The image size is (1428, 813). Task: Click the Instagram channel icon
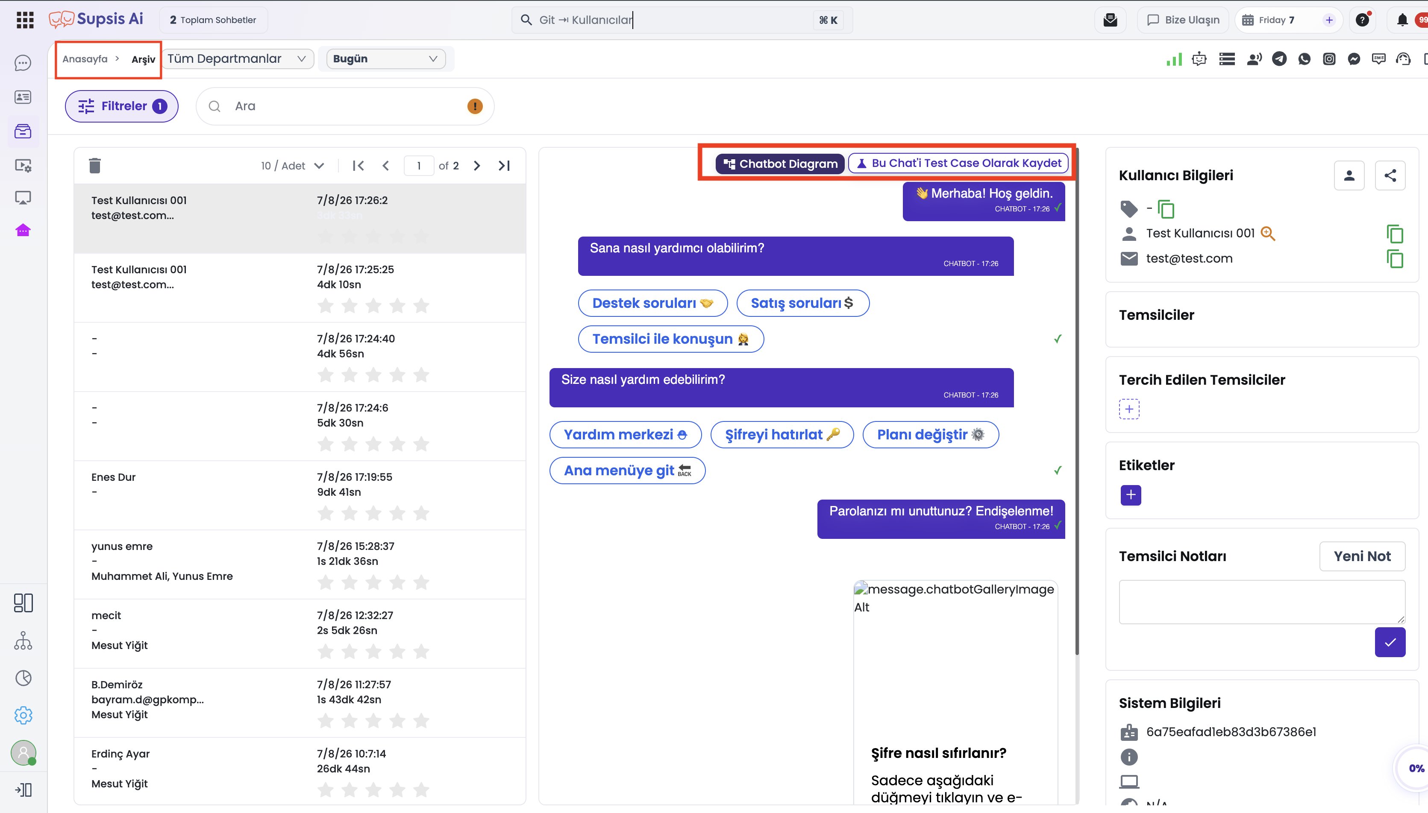[x=1329, y=58]
